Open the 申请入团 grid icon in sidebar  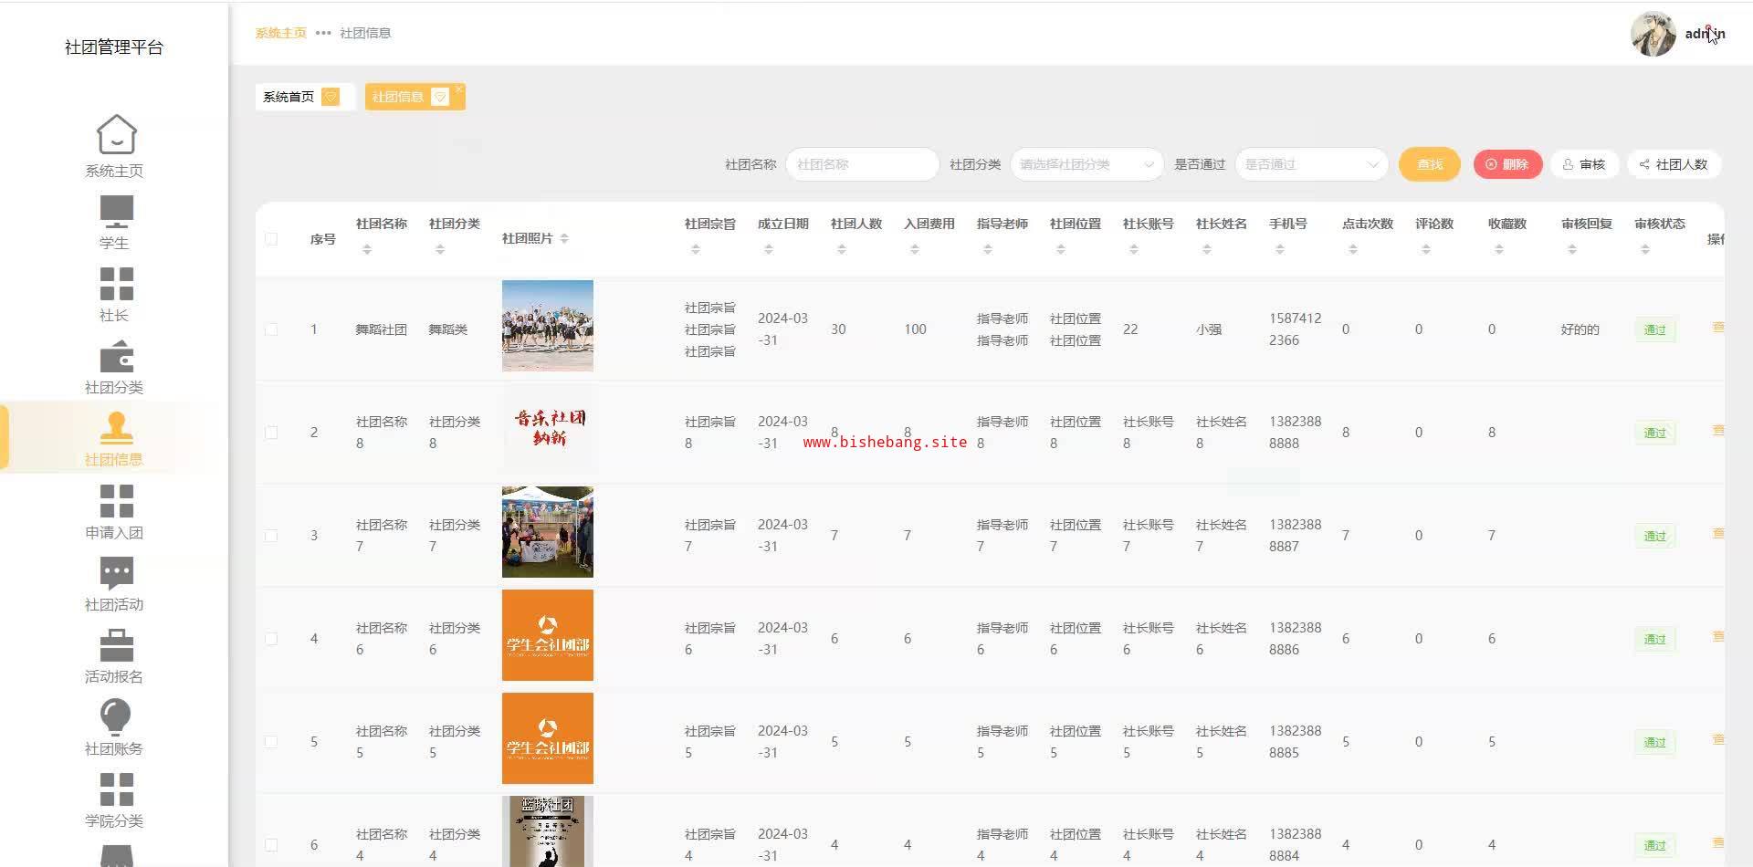pyautogui.click(x=116, y=501)
